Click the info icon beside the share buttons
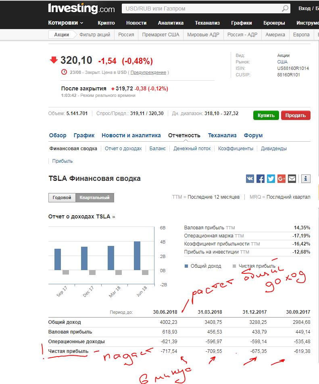319x384 pixels. point(306,178)
